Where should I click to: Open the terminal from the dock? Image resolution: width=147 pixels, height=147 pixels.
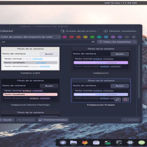point(119,143)
